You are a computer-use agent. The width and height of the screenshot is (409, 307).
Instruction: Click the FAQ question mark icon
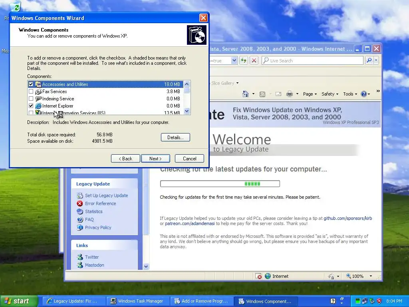click(x=80, y=219)
